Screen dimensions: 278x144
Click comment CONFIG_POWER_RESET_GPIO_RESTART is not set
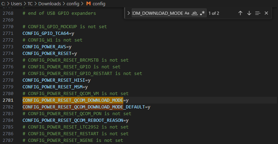pyautogui.click(x=82, y=74)
